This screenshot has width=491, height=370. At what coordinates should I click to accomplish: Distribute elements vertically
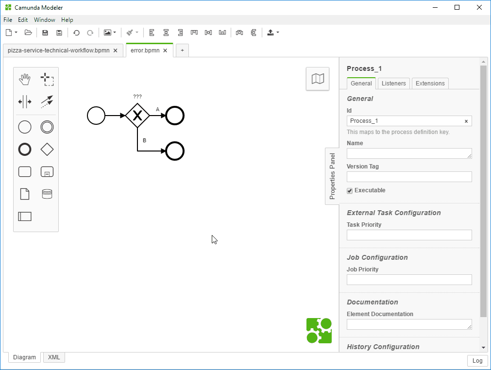[254, 33]
